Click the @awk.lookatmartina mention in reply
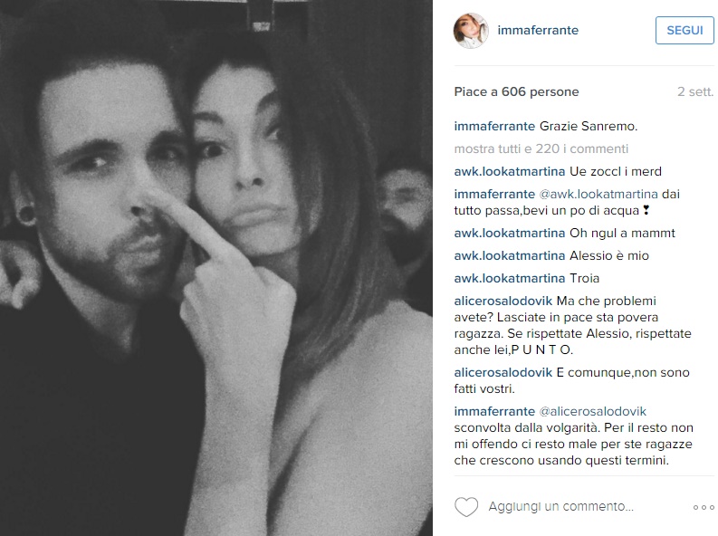Screen dimensions: 718x536 pyautogui.click(x=598, y=194)
